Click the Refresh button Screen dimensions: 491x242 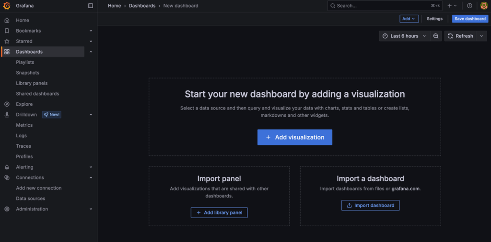click(x=461, y=36)
